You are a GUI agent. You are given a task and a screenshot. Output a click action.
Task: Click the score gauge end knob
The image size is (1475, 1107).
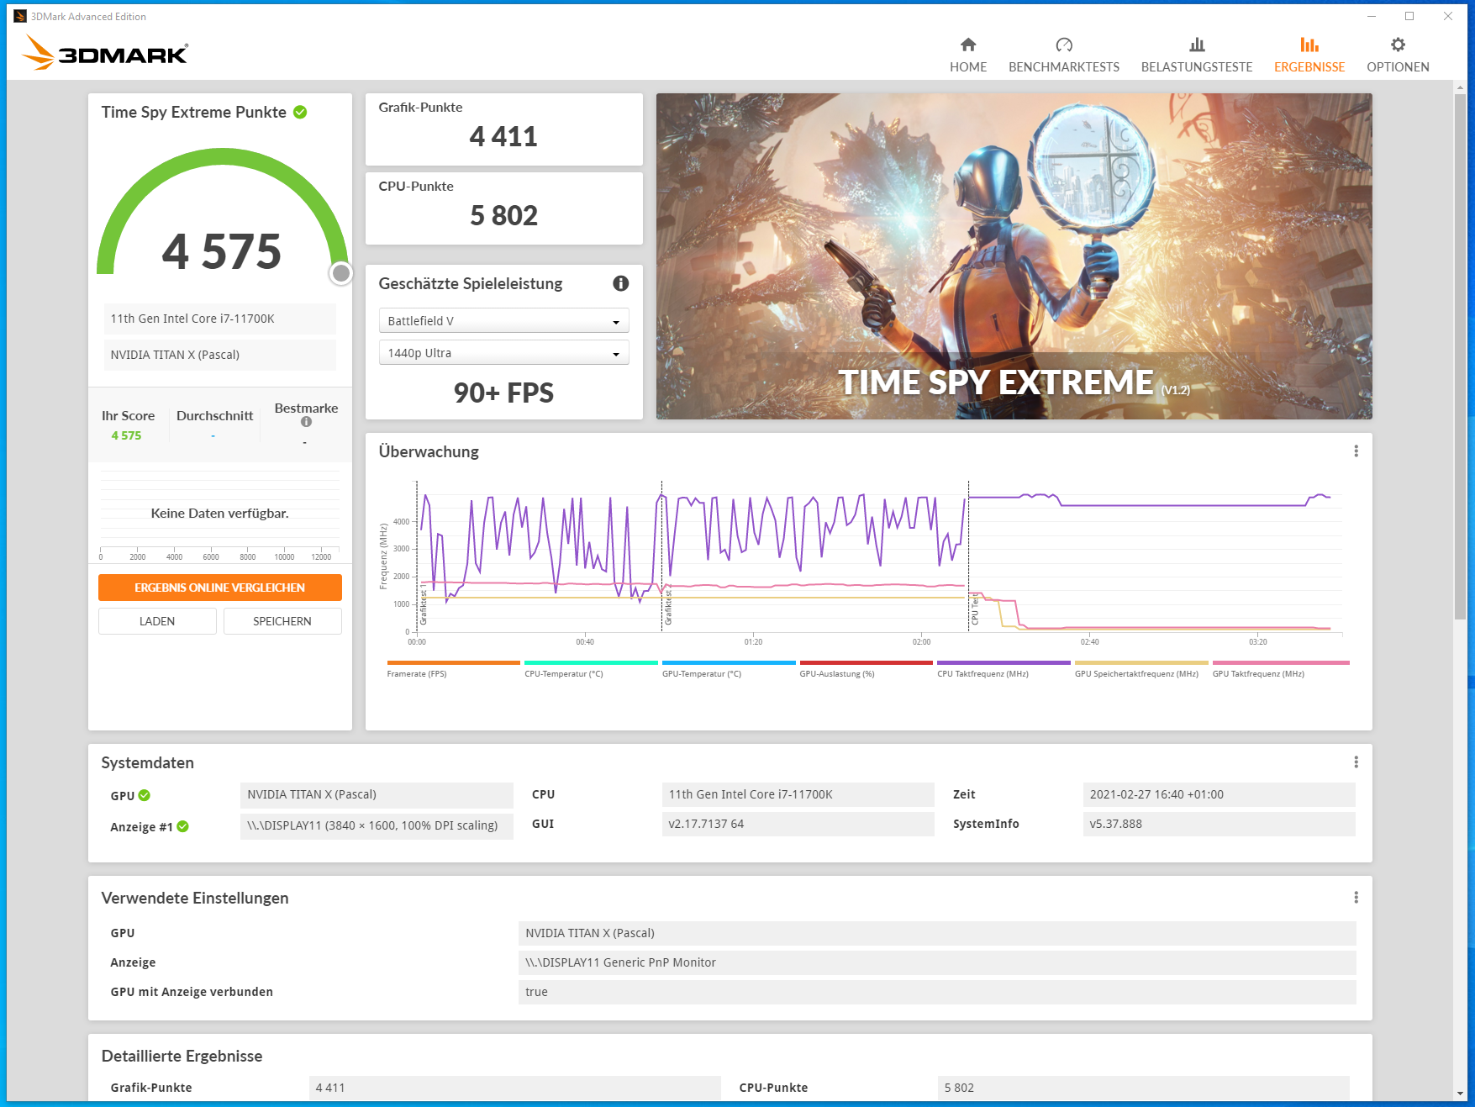[340, 273]
